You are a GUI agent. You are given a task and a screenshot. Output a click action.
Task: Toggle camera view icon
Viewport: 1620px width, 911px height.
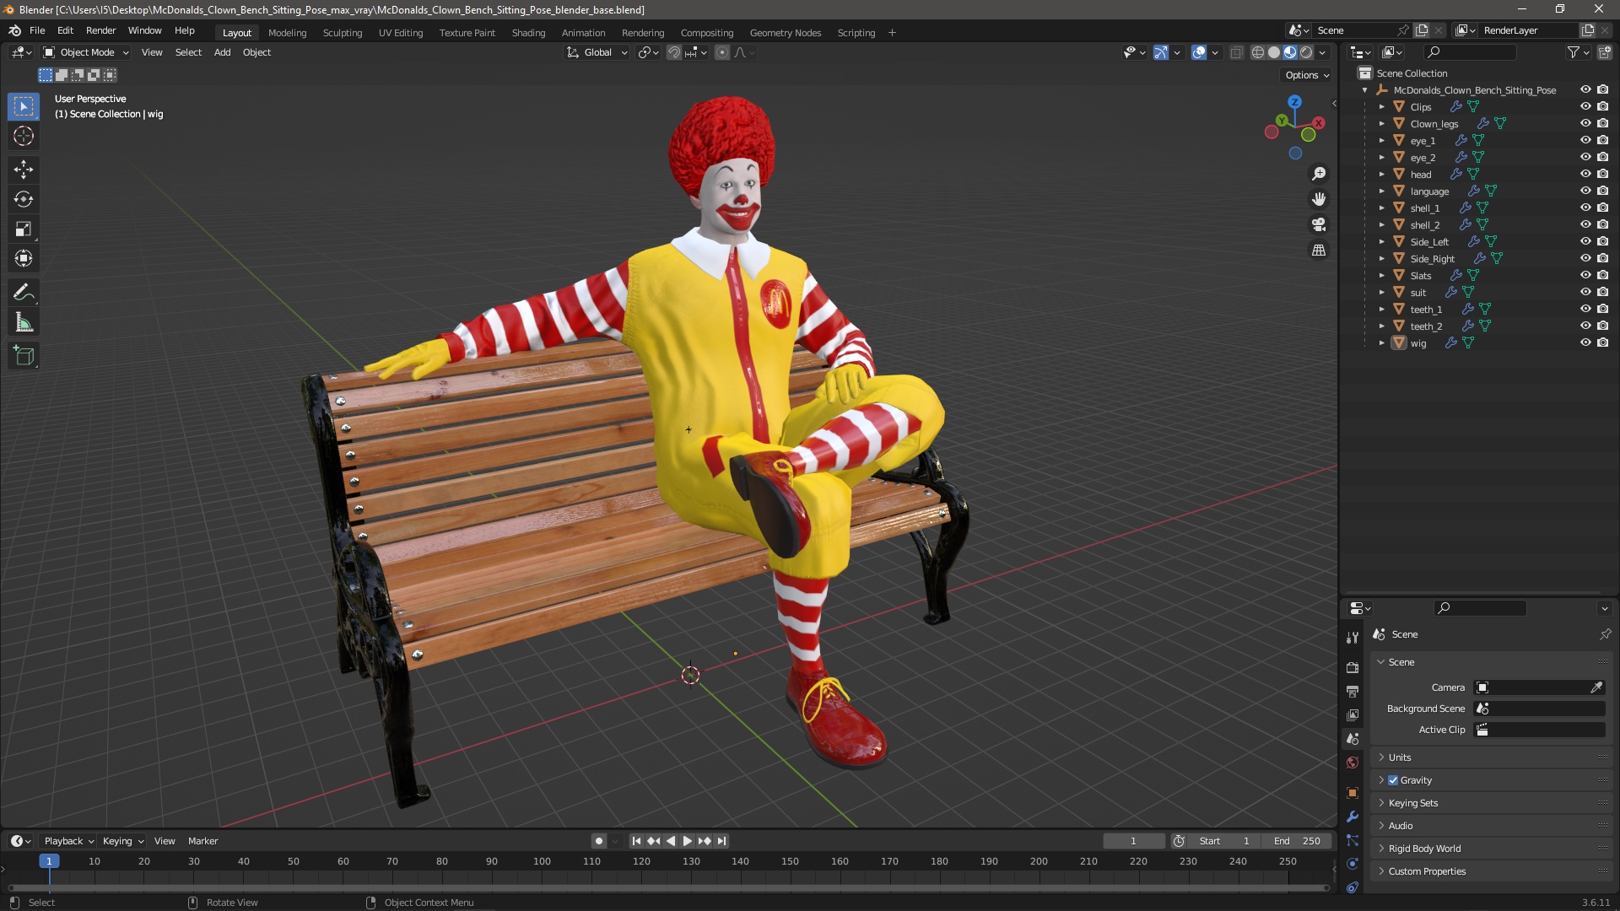1319,224
